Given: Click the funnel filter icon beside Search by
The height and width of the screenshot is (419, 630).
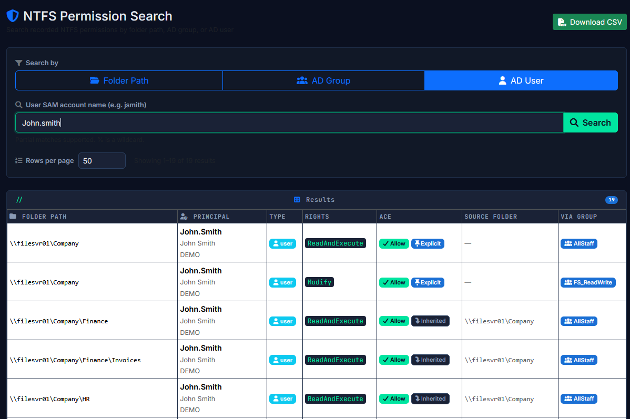Looking at the screenshot, I should 18,63.
